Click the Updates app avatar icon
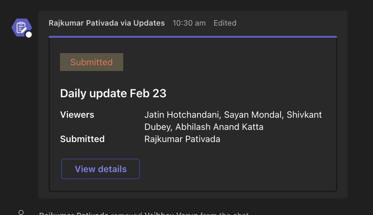Viewport: 373px width, 215px height. [x=21, y=27]
